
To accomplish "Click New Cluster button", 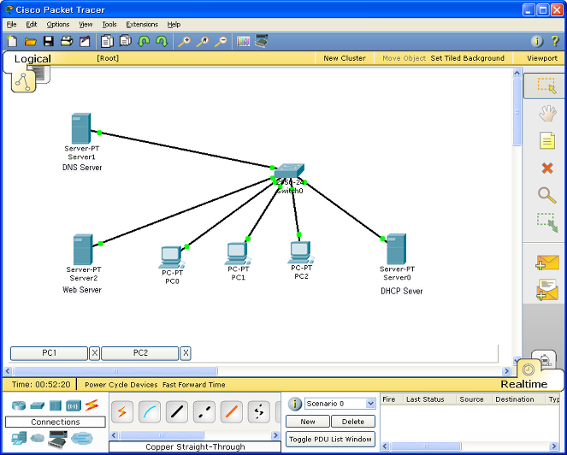I will (x=345, y=58).
